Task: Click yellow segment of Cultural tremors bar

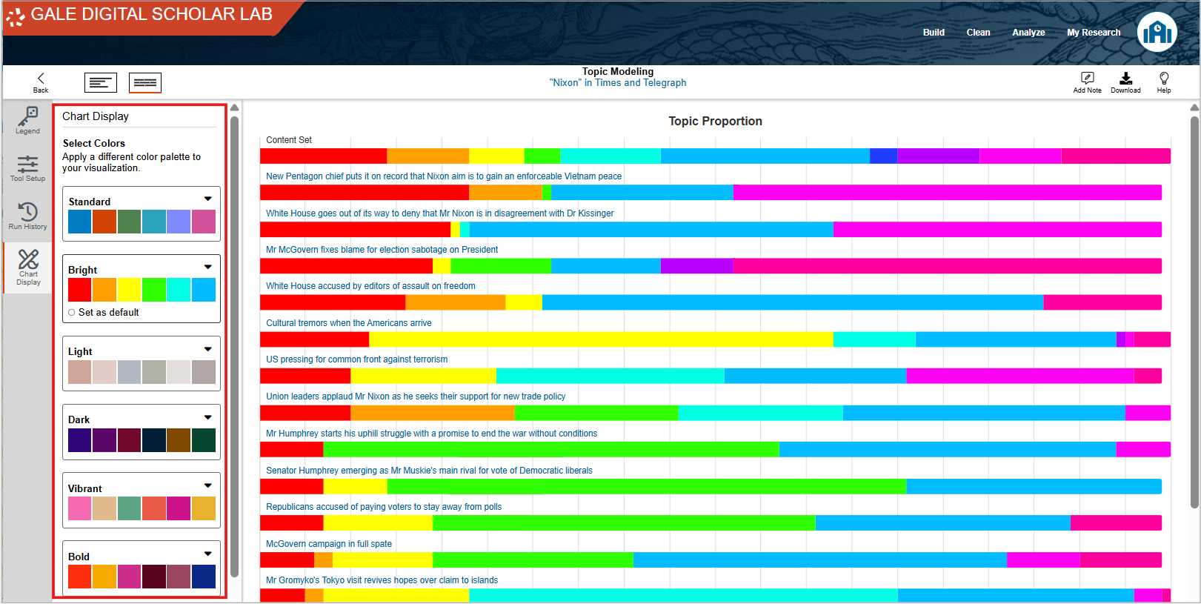Action: pos(601,339)
